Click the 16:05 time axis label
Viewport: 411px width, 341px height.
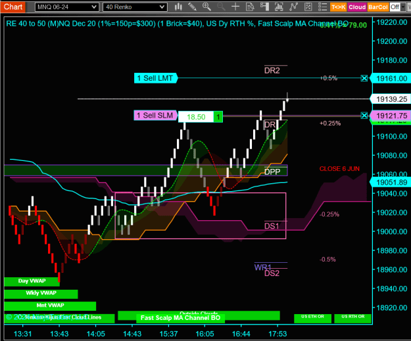(205, 334)
